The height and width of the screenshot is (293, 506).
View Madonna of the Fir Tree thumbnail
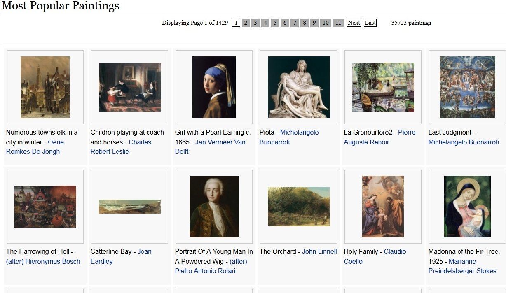[x=467, y=207]
